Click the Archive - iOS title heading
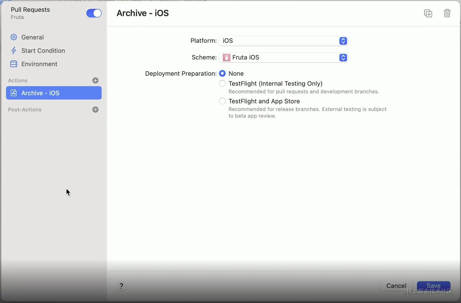 point(143,13)
